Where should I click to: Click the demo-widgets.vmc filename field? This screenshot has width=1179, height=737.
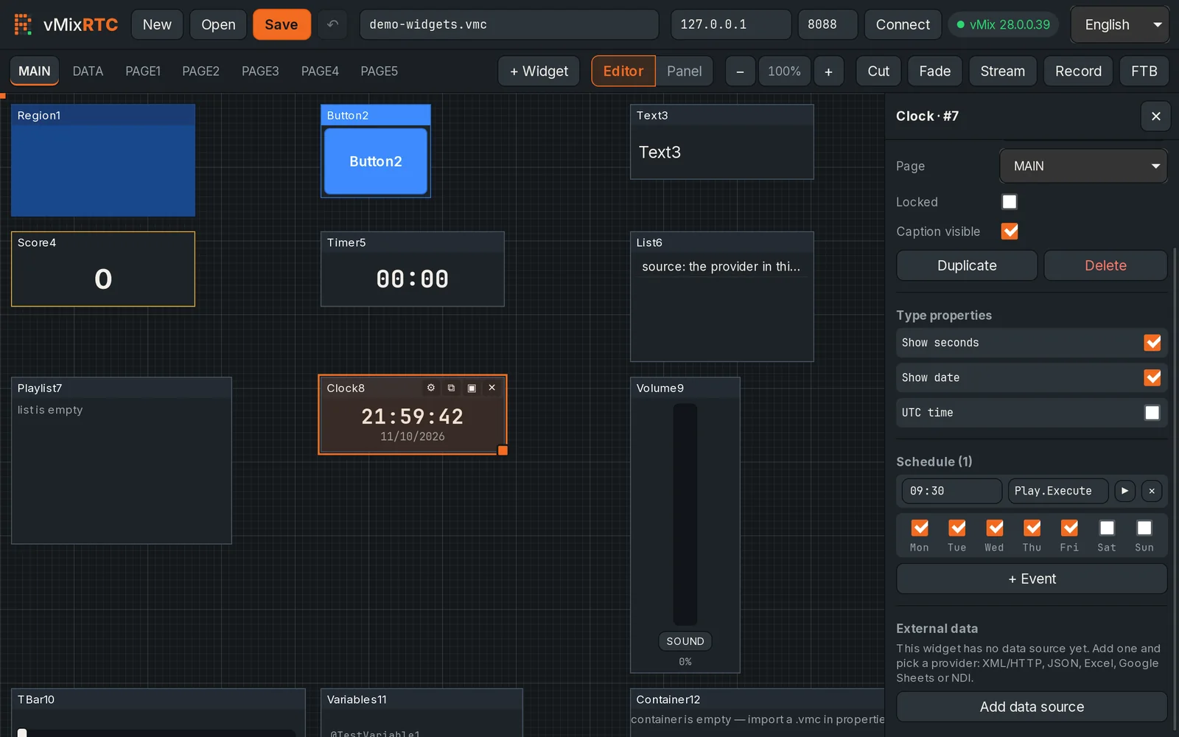click(x=509, y=24)
